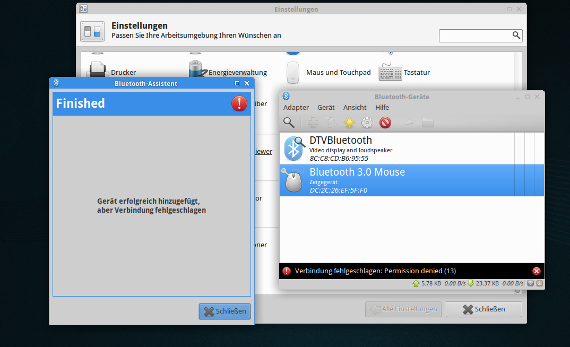Screen dimensions: 570x347
Task: Open the Hilfe menu
Action: point(382,108)
